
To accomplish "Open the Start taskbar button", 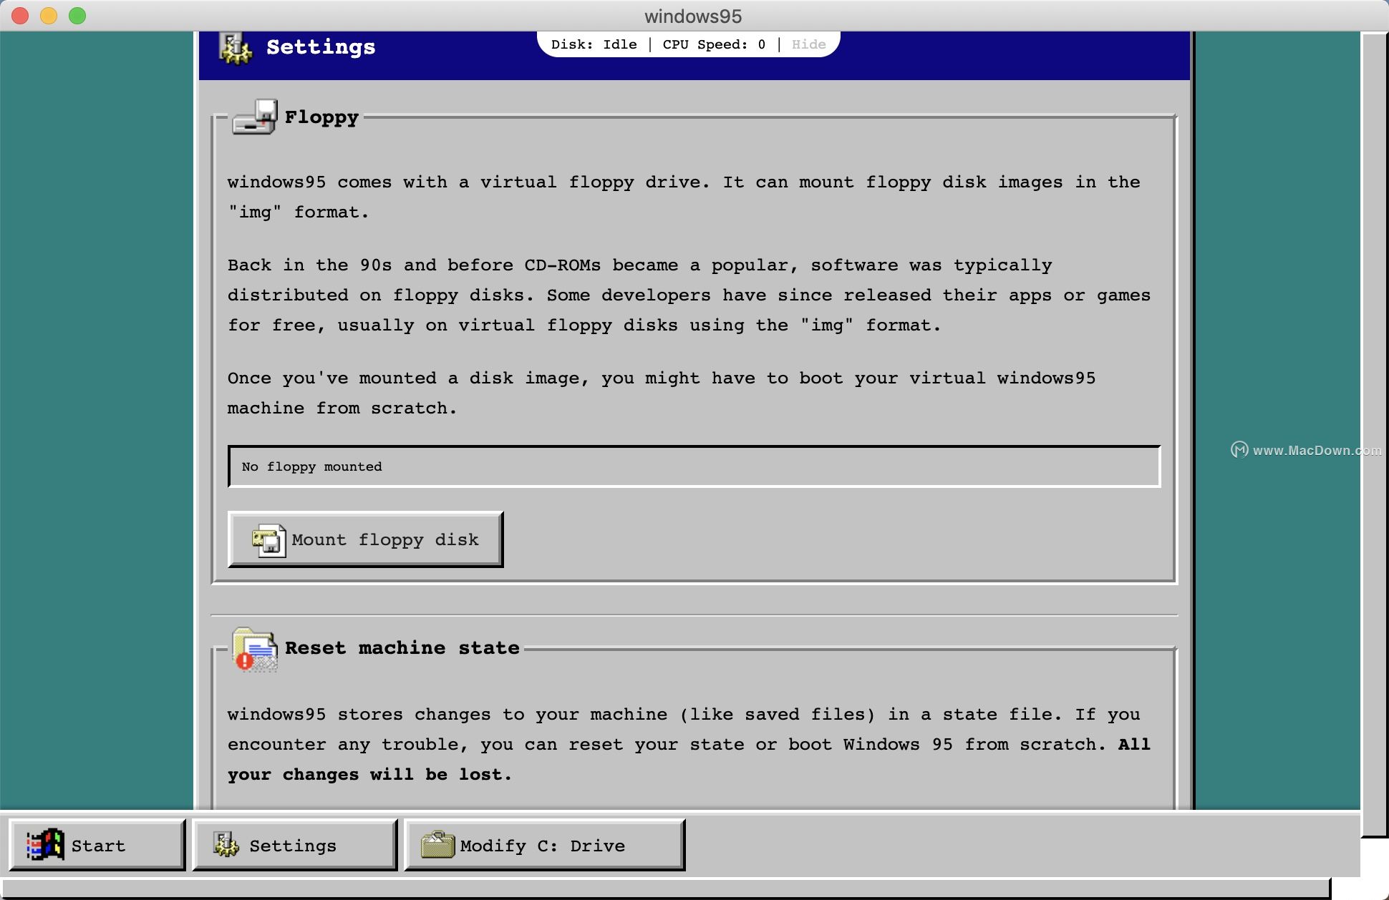I will tap(97, 845).
